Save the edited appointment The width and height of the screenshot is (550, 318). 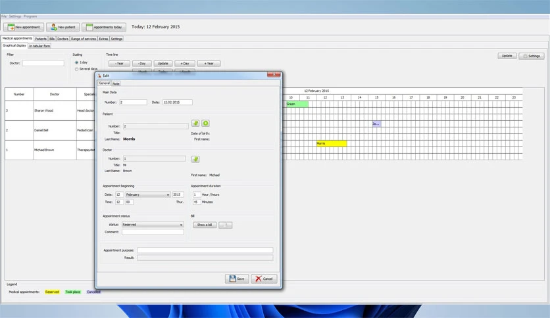pyautogui.click(x=237, y=279)
